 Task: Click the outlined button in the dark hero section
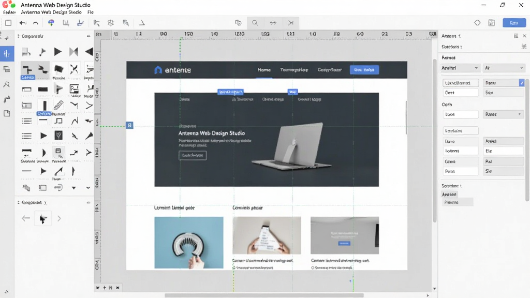click(x=193, y=155)
